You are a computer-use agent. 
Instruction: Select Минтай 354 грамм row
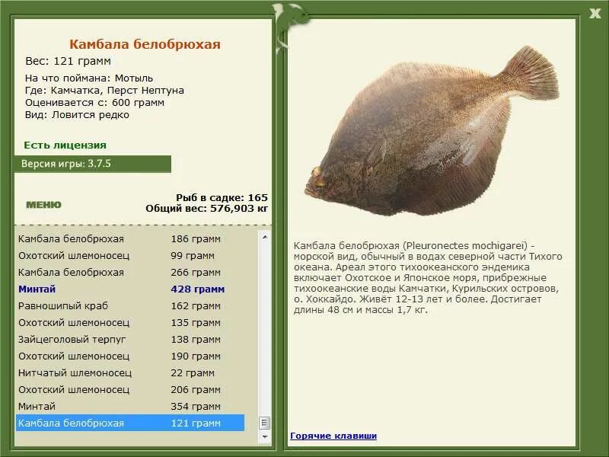click(x=130, y=406)
